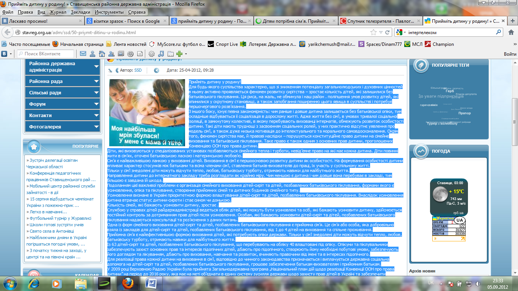Switch to the візитки зразок Google tab
Viewport: 518px width, 291px height.
click(x=127, y=21)
